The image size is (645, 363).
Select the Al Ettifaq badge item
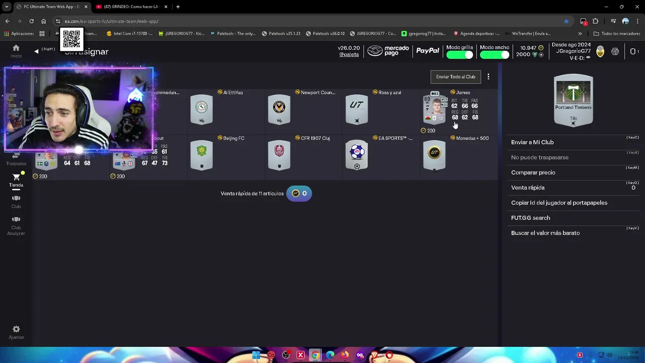click(202, 109)
